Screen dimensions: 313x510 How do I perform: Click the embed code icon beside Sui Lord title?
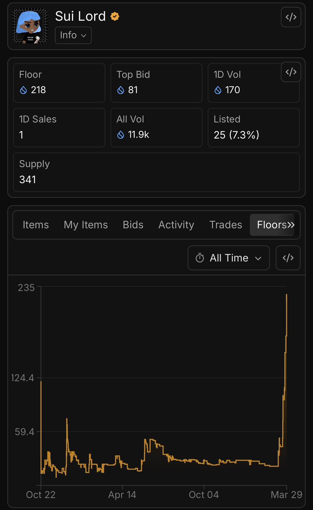(291, 17)
